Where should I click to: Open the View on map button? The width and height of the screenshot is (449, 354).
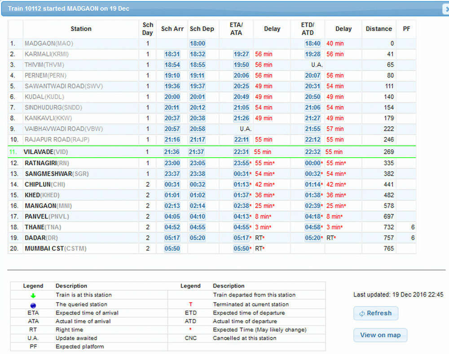pyautogui.click(x=380, y=335)
